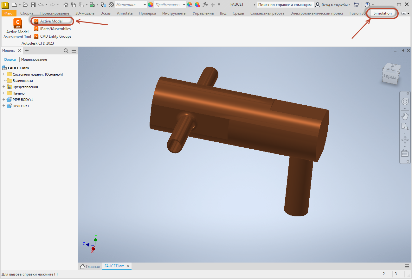Click iParts/iAssemblies CFD button
This screenshot has width=412, height=279.
click(52, 29)
